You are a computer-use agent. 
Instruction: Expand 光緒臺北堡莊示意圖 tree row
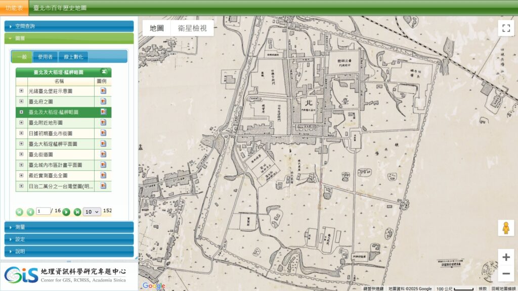21,91
